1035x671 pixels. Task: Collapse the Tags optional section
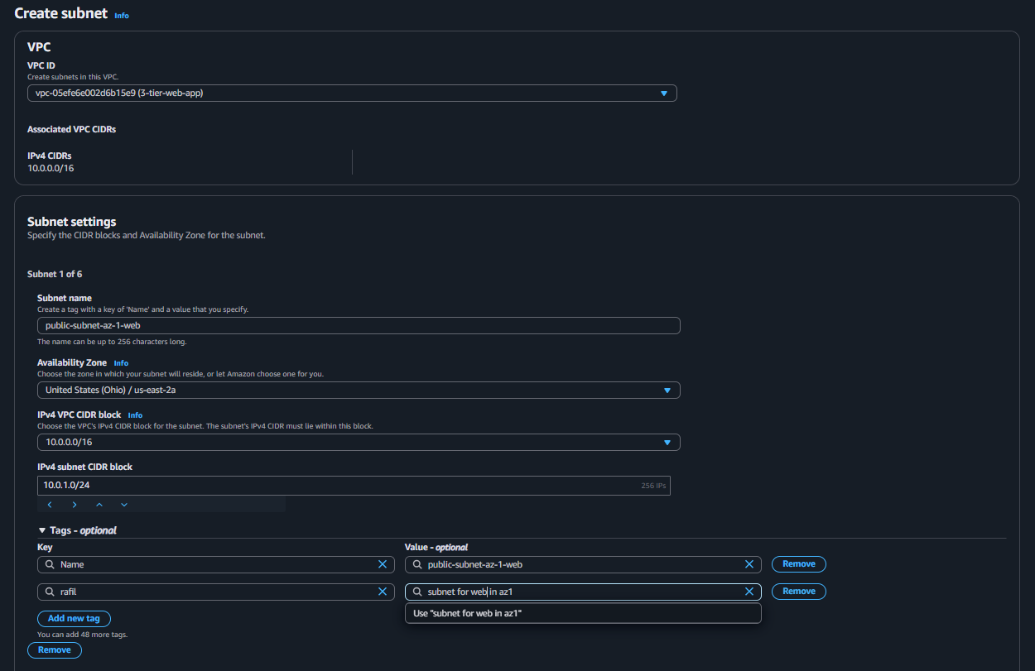coord(77,530)
